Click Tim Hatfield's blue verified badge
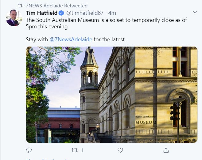This screenshot has width=202, height=160. pos(61,13)
